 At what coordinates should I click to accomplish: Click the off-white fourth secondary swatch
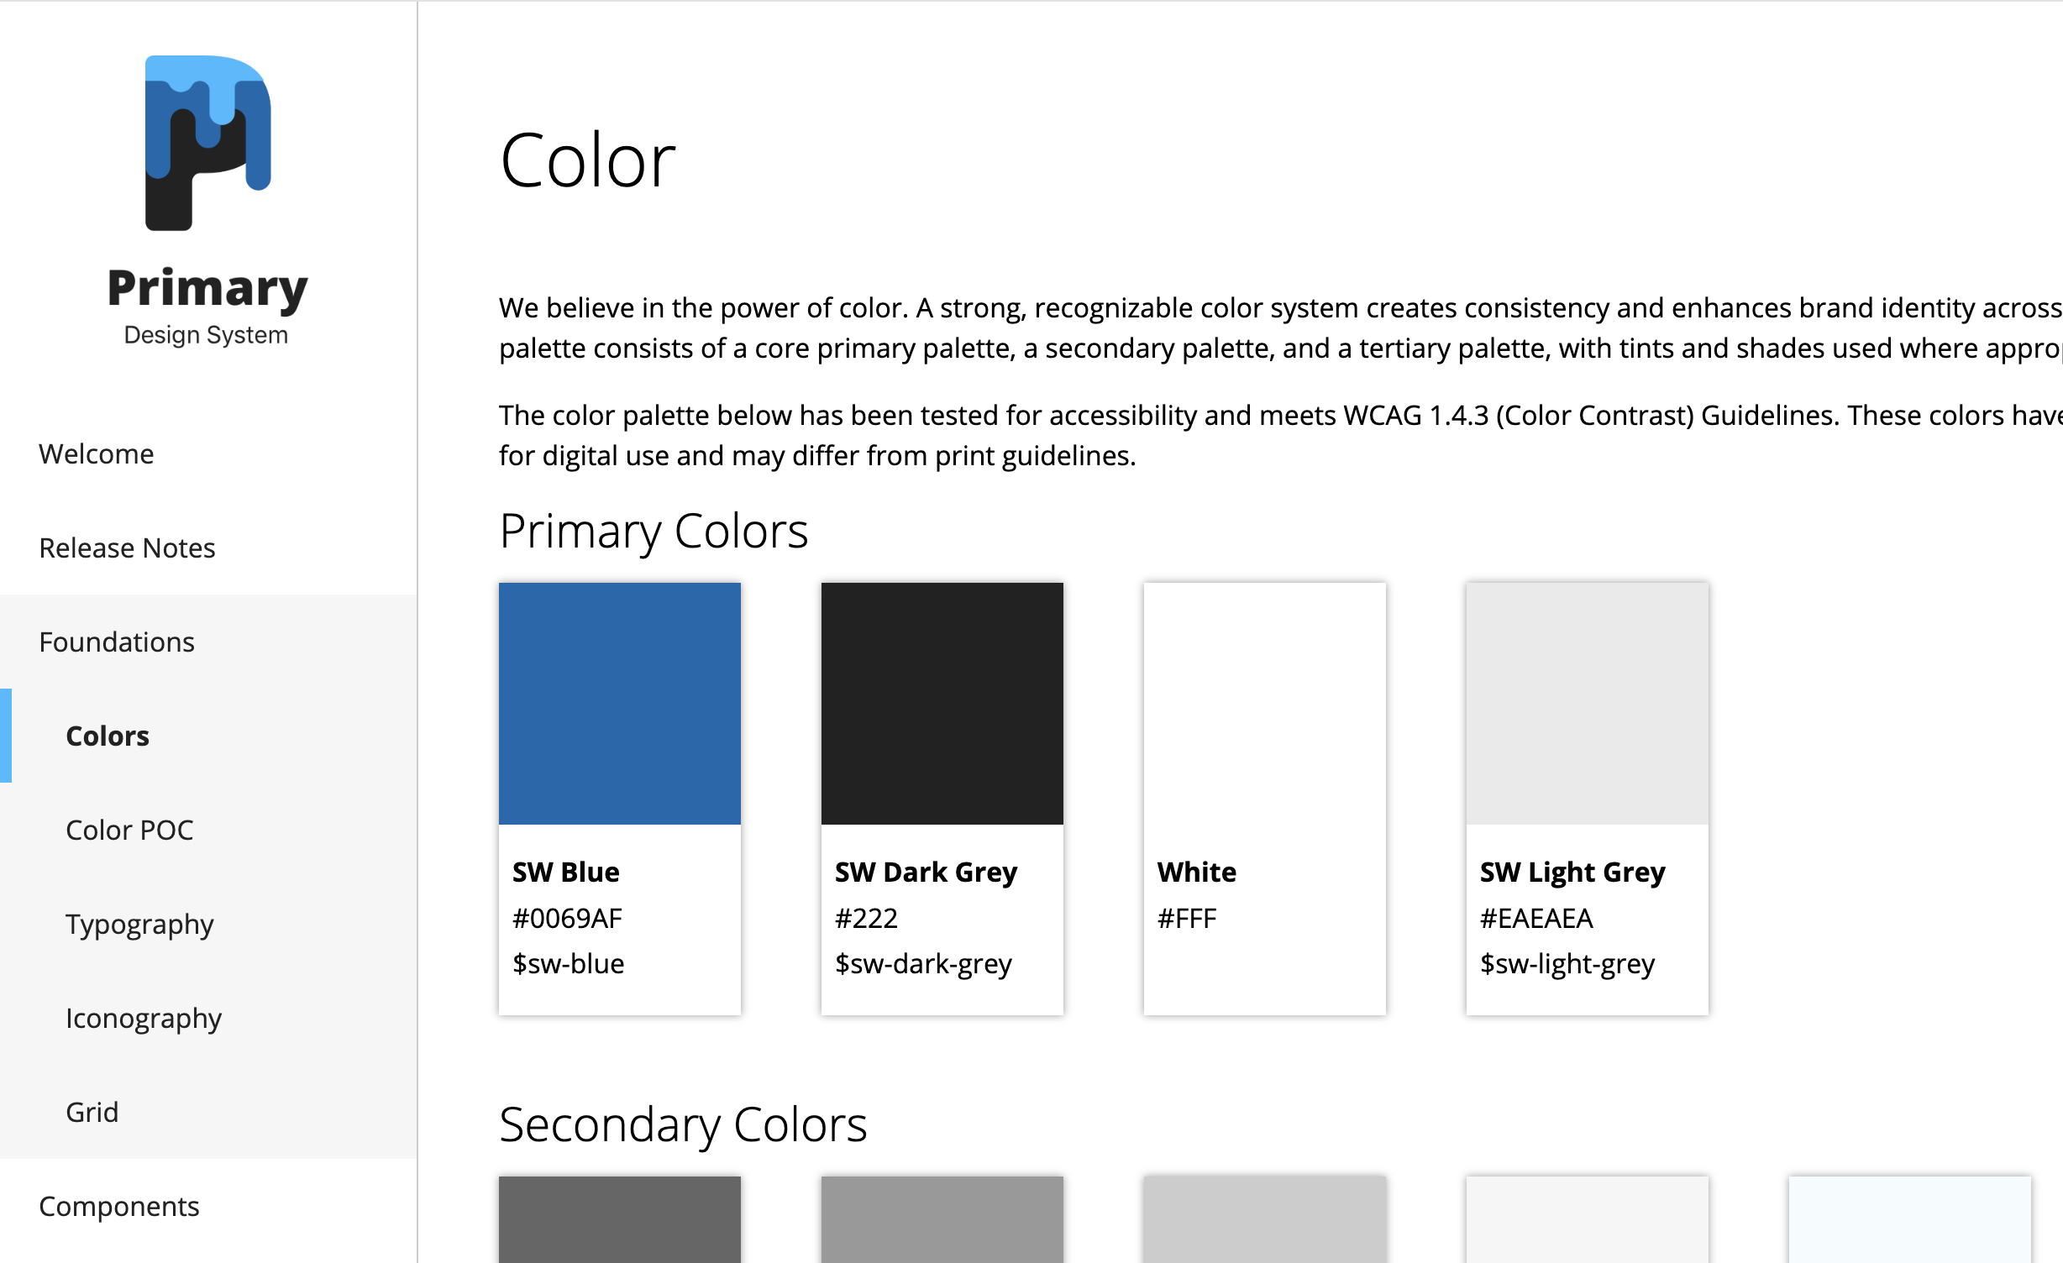tap(1588, 1219)
